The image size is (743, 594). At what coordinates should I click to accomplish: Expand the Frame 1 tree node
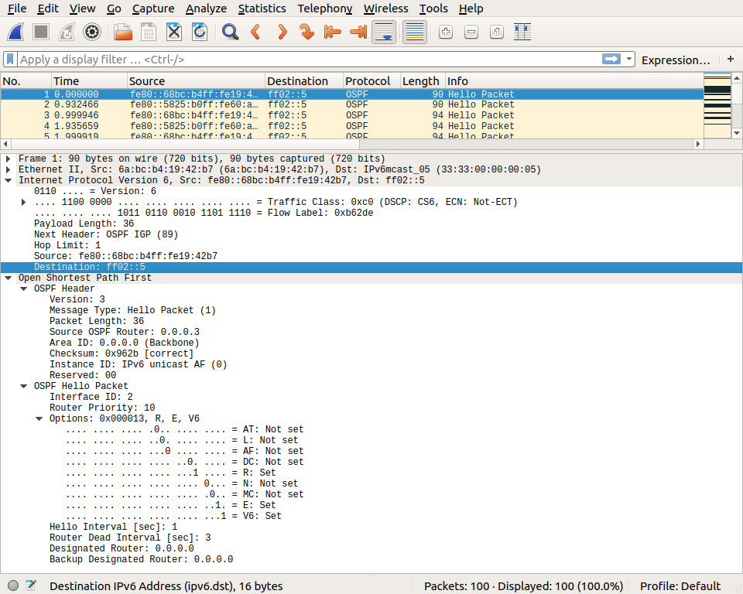pyautogui.click(x=8, y=159)
